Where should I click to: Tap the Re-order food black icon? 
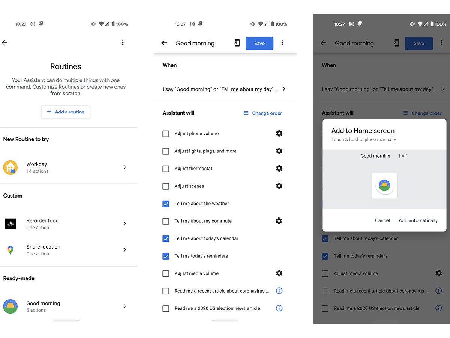coord(10,224)
